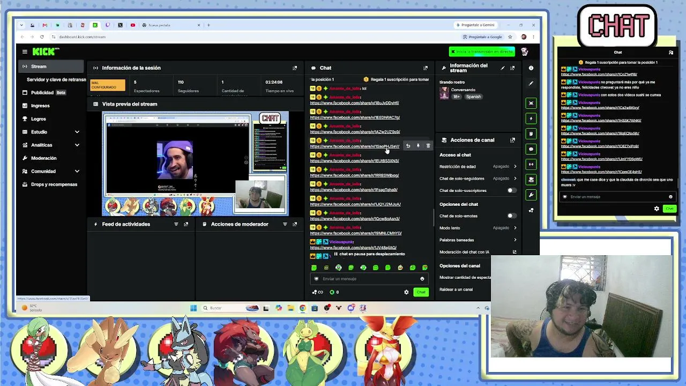Viewport: 686px width, 386px height.
Task: Toggle the chat bubble icon in right strip
Action: coord(531,149)
